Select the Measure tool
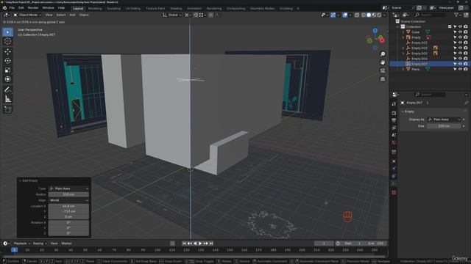The width and height of the screenshot is (471, 264). click(8, 99)
